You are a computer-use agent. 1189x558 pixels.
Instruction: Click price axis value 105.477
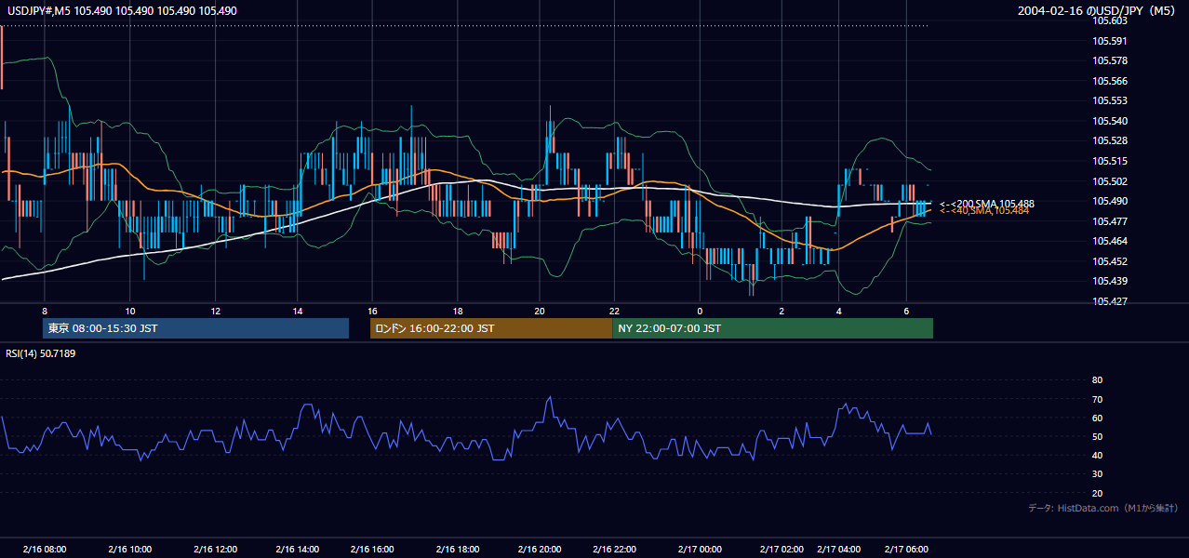tap(1110, 221)
